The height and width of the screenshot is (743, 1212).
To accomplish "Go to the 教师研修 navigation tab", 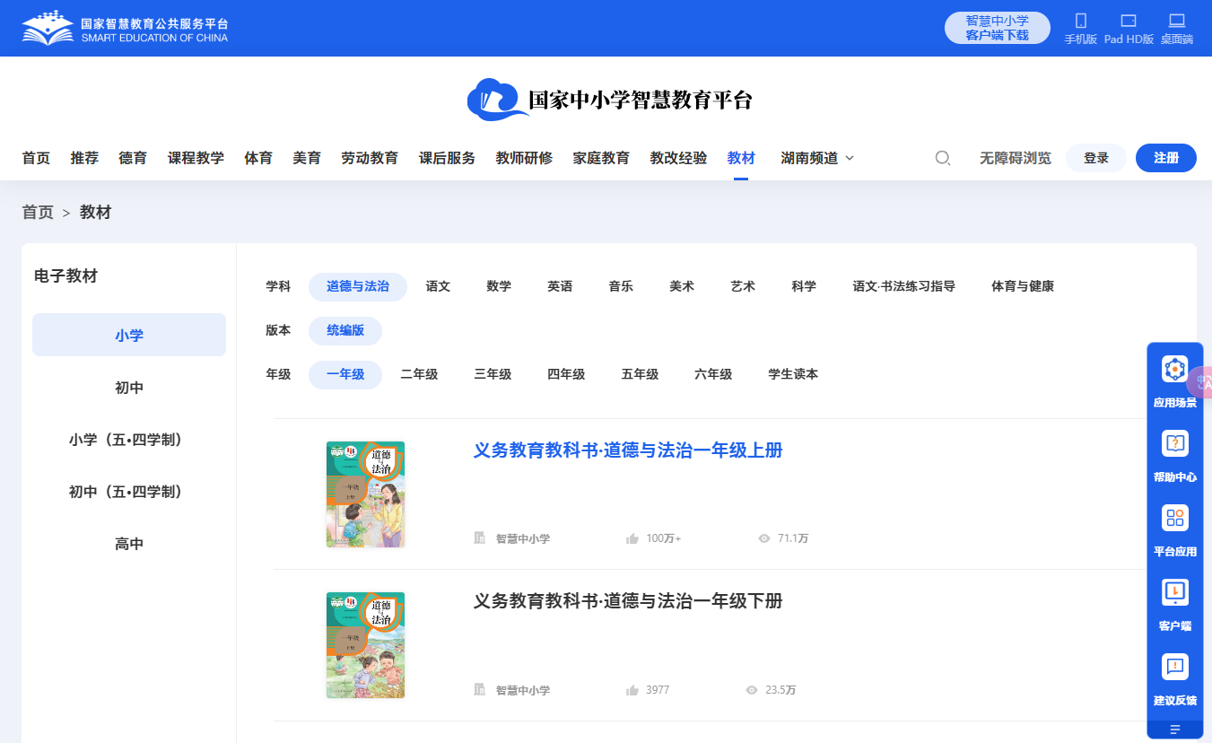I will click(x=524, y=158).
